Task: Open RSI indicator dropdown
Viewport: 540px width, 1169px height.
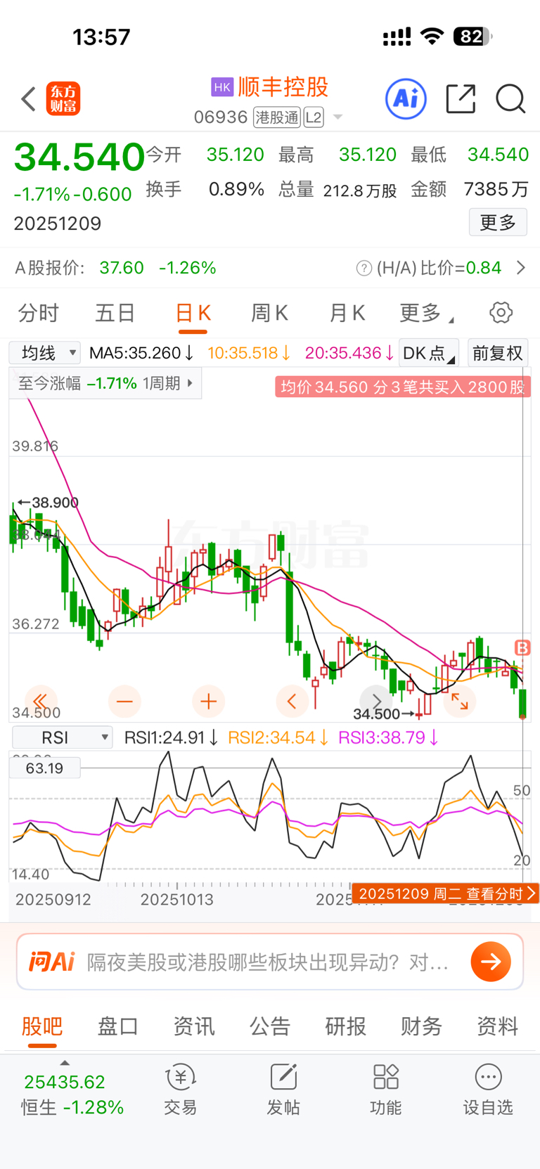Action: (63, 737)
